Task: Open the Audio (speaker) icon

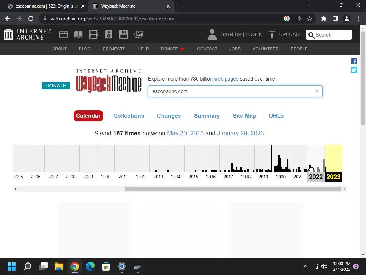Action: [109, 34]
